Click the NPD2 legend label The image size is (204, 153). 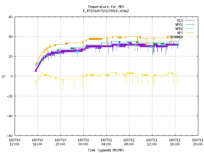179,29
